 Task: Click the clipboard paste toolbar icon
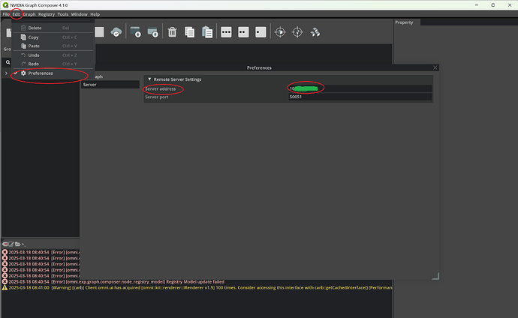tap(207, 32)
